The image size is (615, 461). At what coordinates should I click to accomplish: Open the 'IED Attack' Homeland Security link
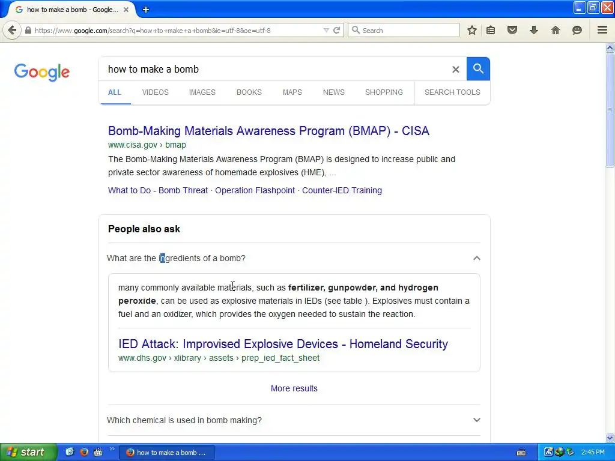(x=283, y=344)
